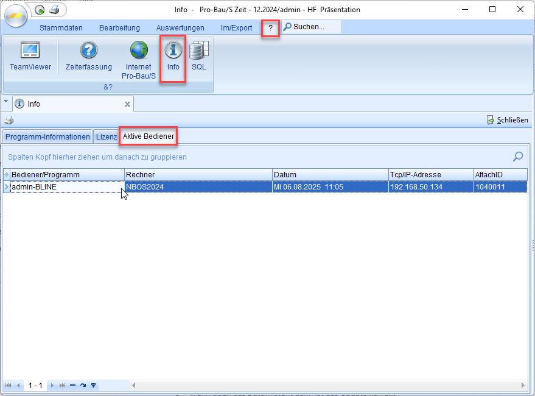
Task: Click the green play icon in title bar
Action: 40,10
